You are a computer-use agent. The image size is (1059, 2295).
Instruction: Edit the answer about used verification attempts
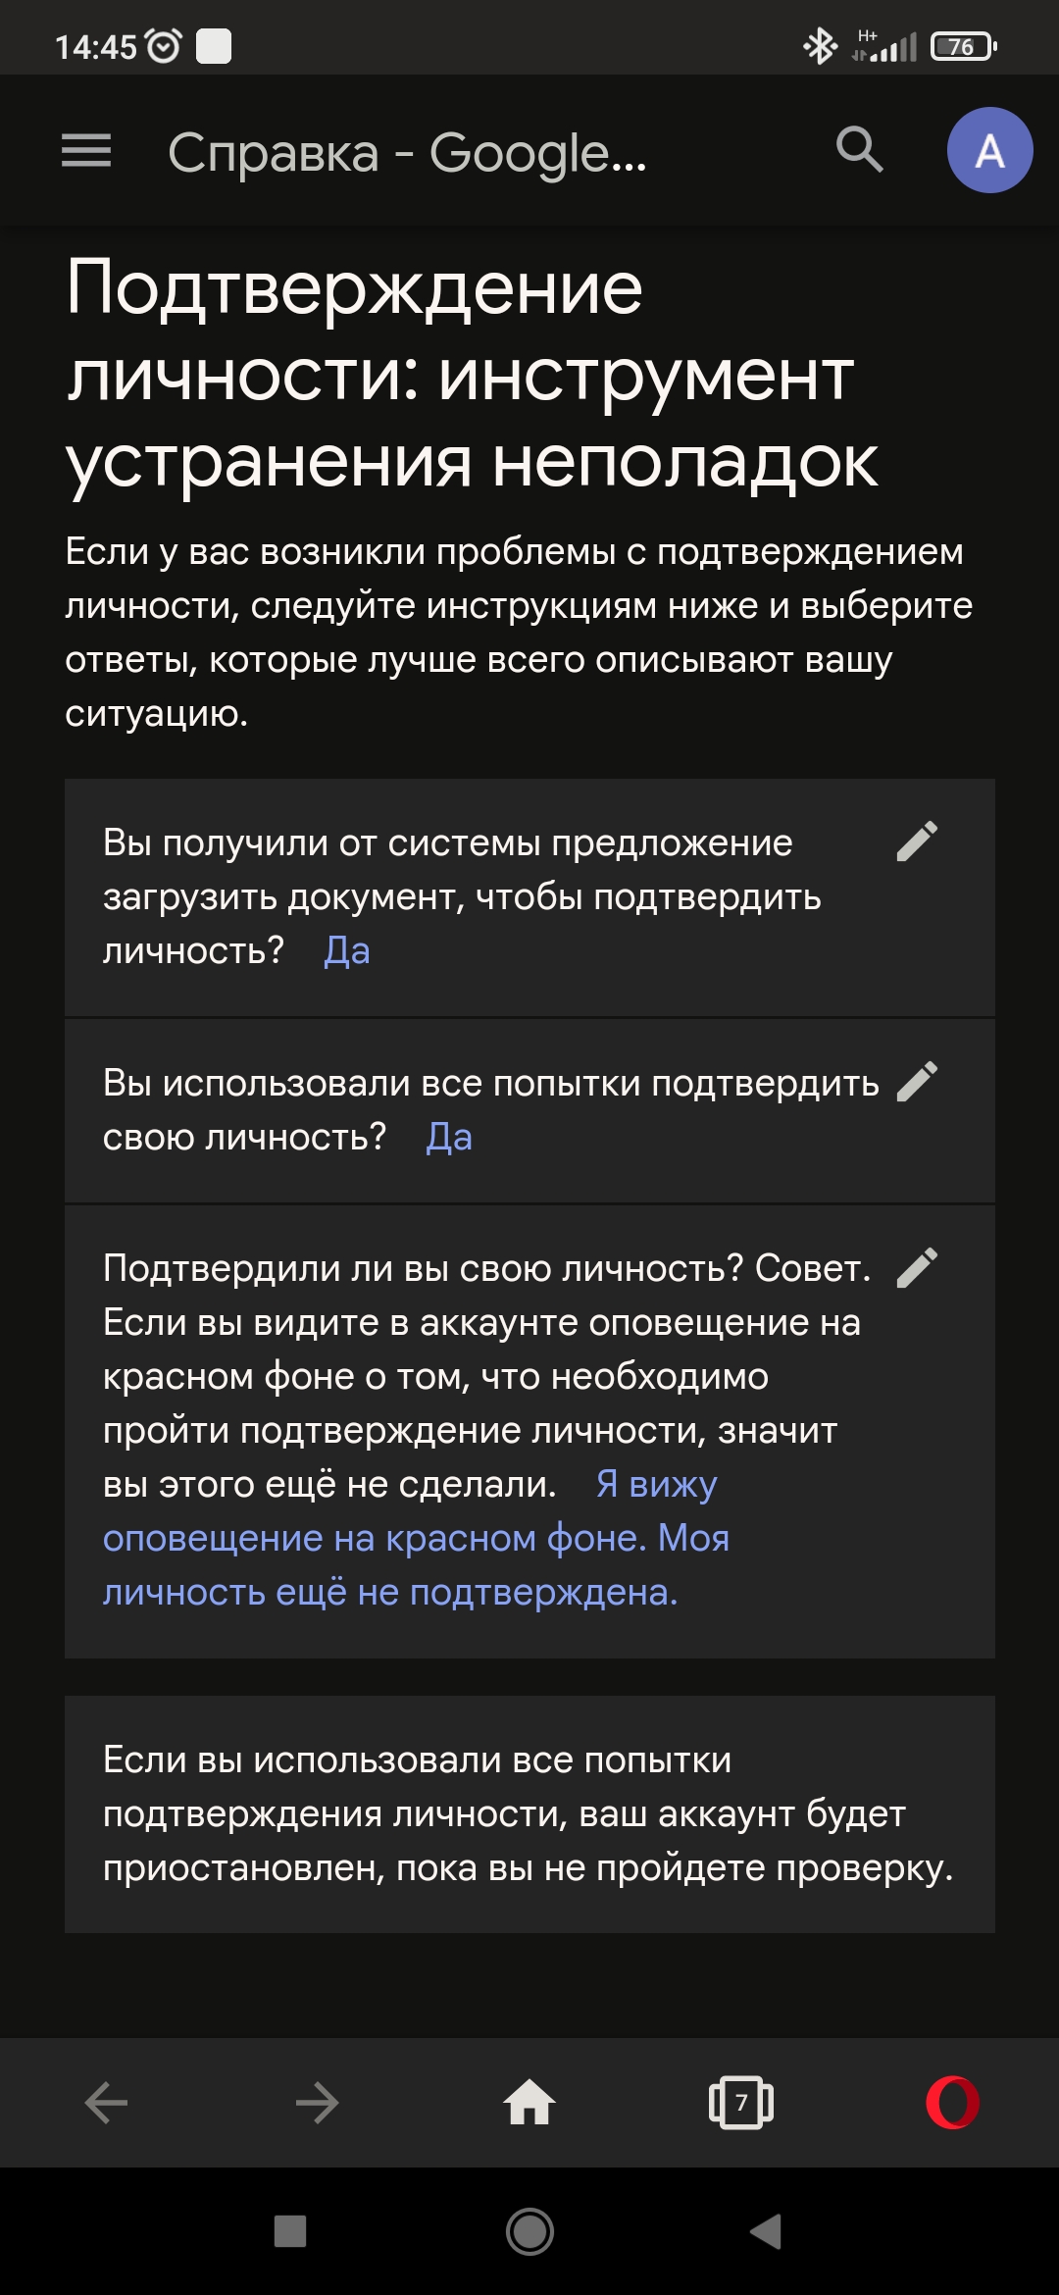click(x=918, y=1082)
